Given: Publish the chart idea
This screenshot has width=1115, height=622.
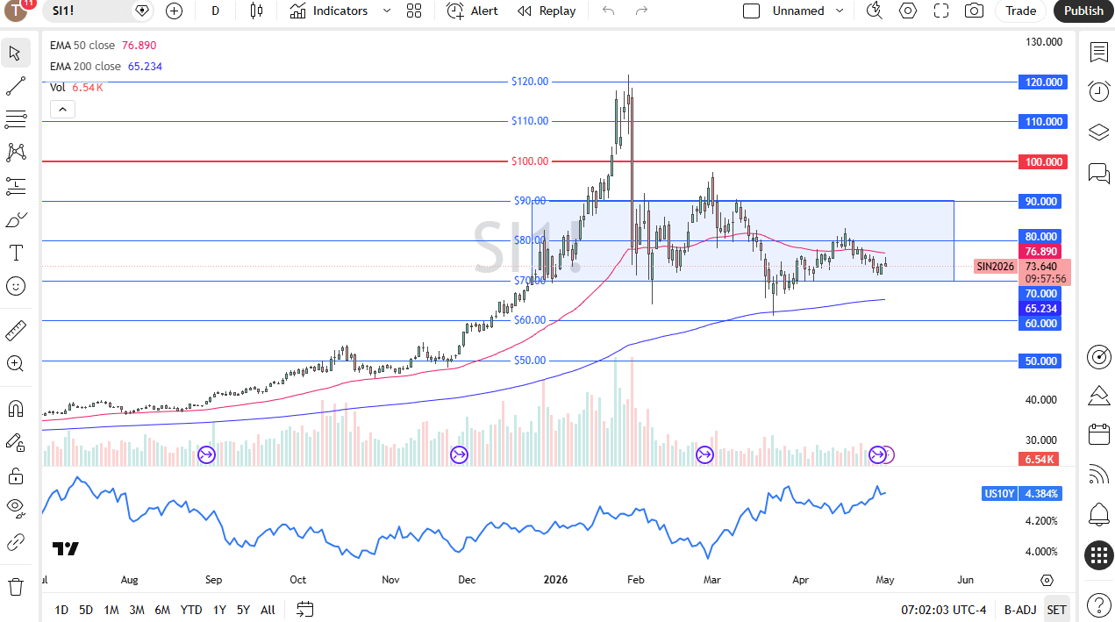Looking at the screenshot, I should point(1083,11).
